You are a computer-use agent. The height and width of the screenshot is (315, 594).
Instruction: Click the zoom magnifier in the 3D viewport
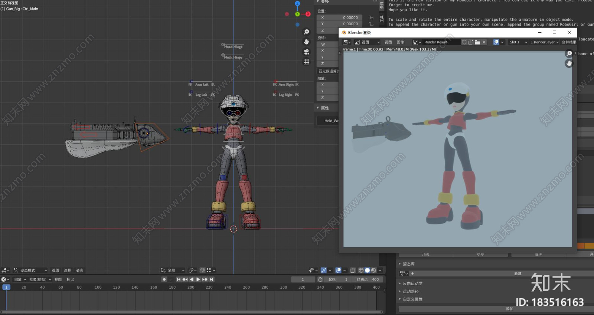[306, 32]
